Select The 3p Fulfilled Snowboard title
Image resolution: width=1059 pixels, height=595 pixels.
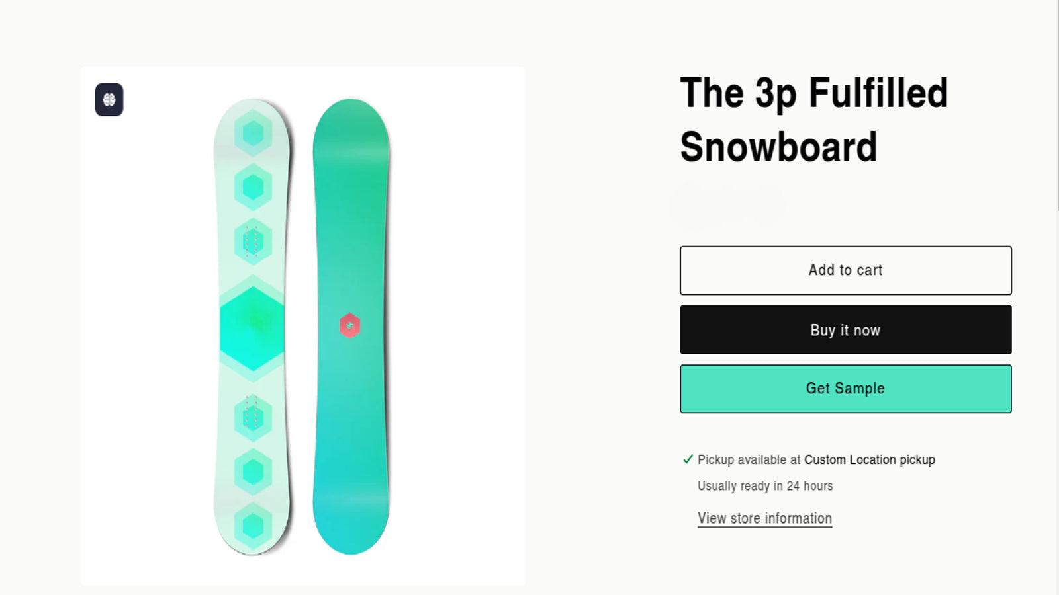[814, 119]
